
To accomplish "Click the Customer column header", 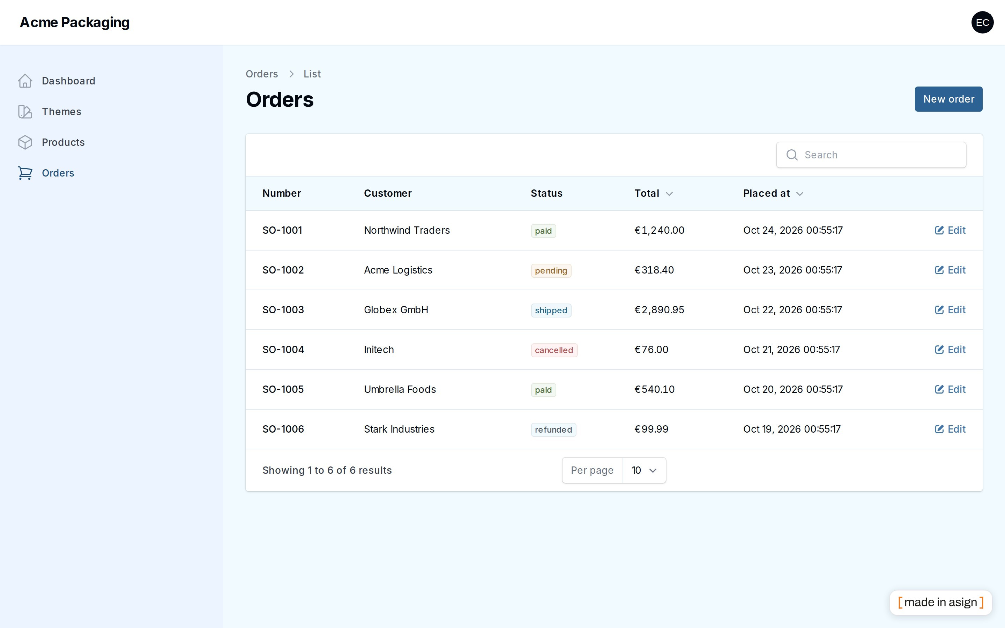I will click(388, 194).
